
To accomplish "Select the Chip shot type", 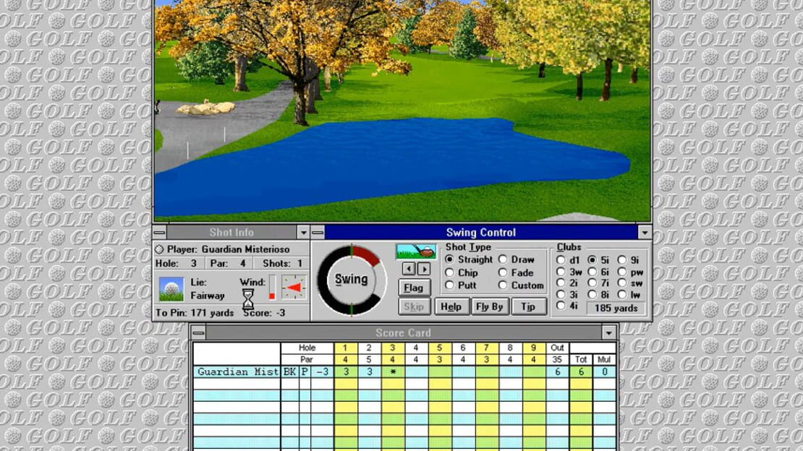I will 462,273.
